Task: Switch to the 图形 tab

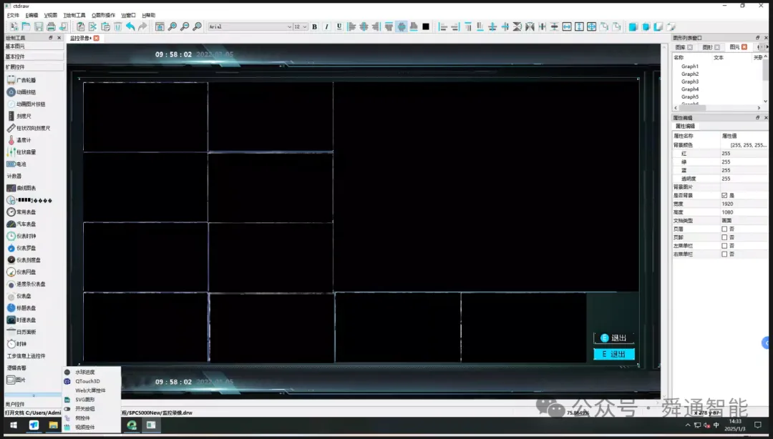Action: point(711,46)
